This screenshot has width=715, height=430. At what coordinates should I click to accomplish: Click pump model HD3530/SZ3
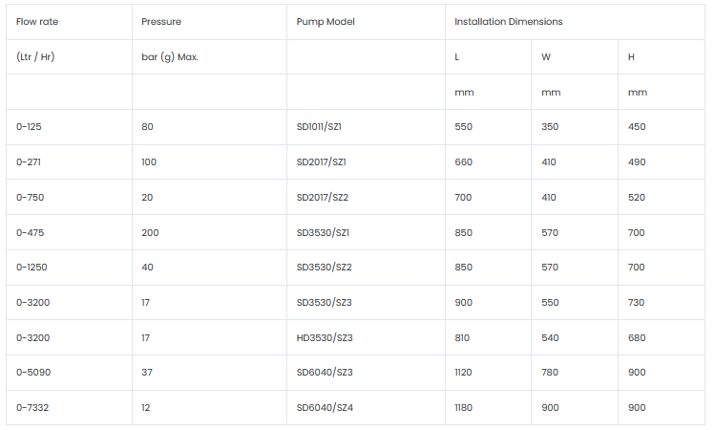[x=324, y=337]
